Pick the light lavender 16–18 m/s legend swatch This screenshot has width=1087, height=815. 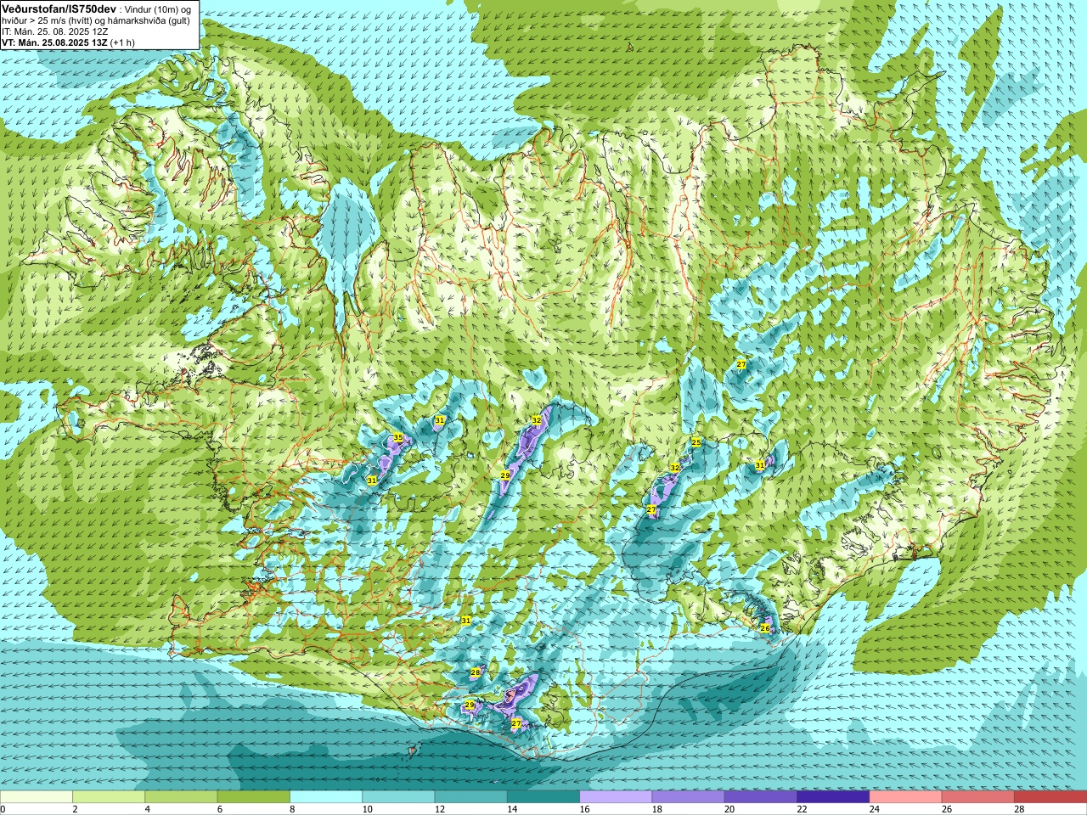pos(616,797)
